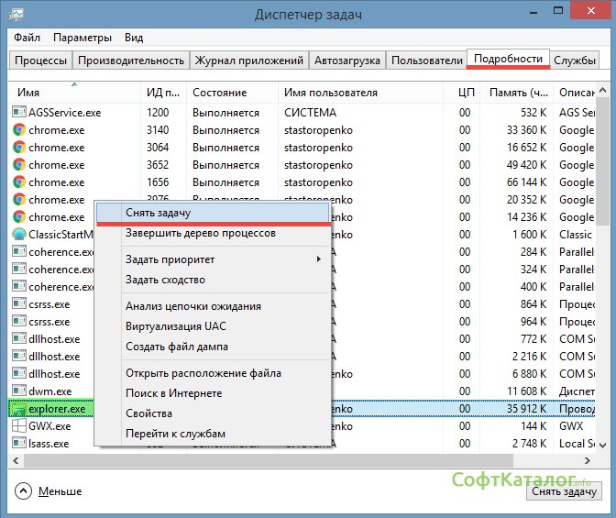Image resolution: width=616 pixels, height=518 pixels.
Task: Open the Автозагрузка tab
Action: [346, 61]
